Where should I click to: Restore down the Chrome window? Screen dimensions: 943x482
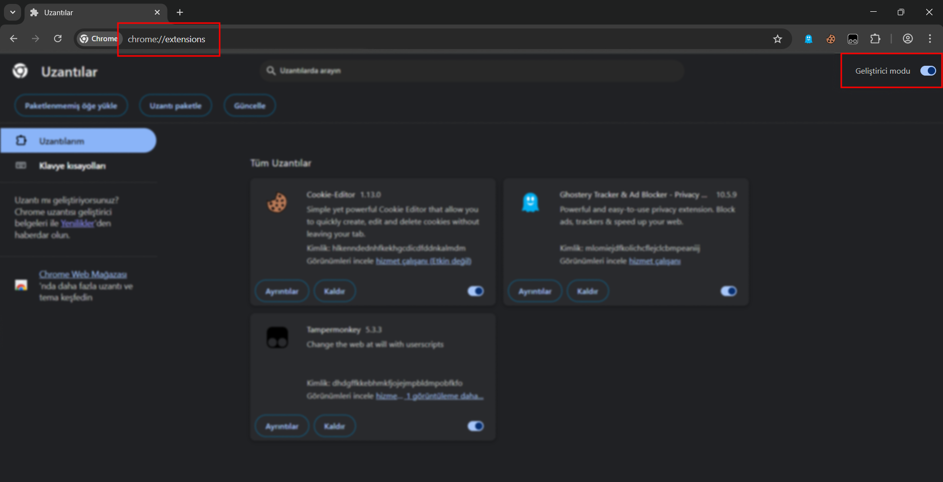(x=901, y=12)
